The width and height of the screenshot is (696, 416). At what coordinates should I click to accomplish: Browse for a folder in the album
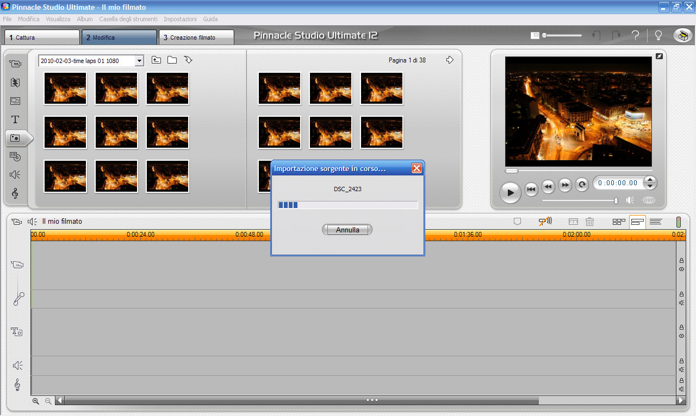(x=172, y=60)
